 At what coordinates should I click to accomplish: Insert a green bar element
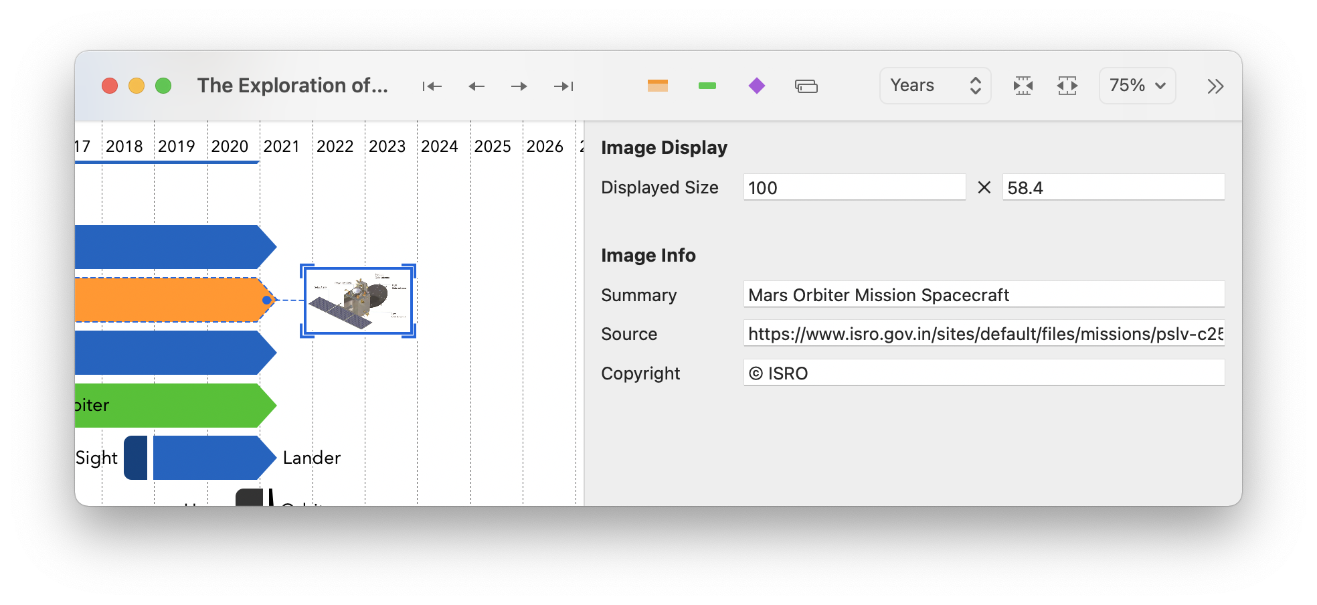tap(707, 86)
